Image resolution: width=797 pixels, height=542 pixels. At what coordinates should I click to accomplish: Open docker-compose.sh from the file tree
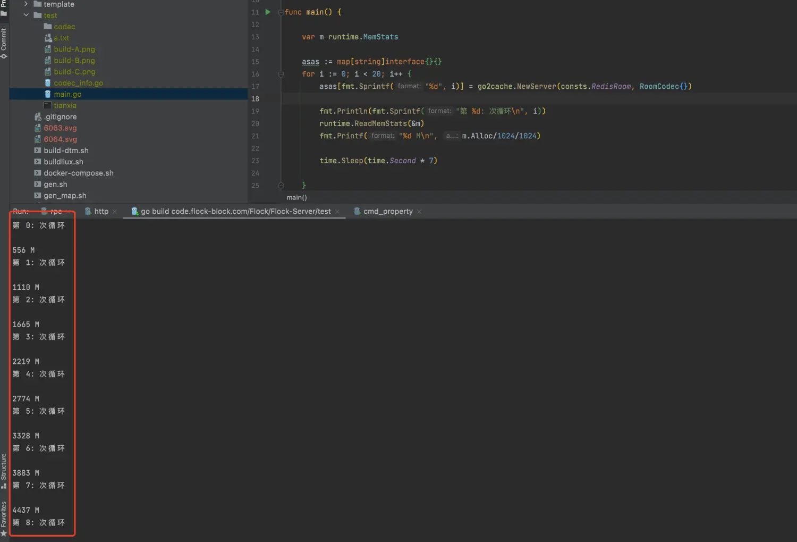click(x=78, y=173)
